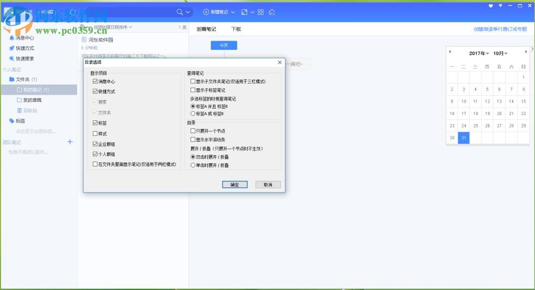535x290 pixels.
Task: Select 我的草稿 folder in sidebar
Action: (x=29, y=100)
